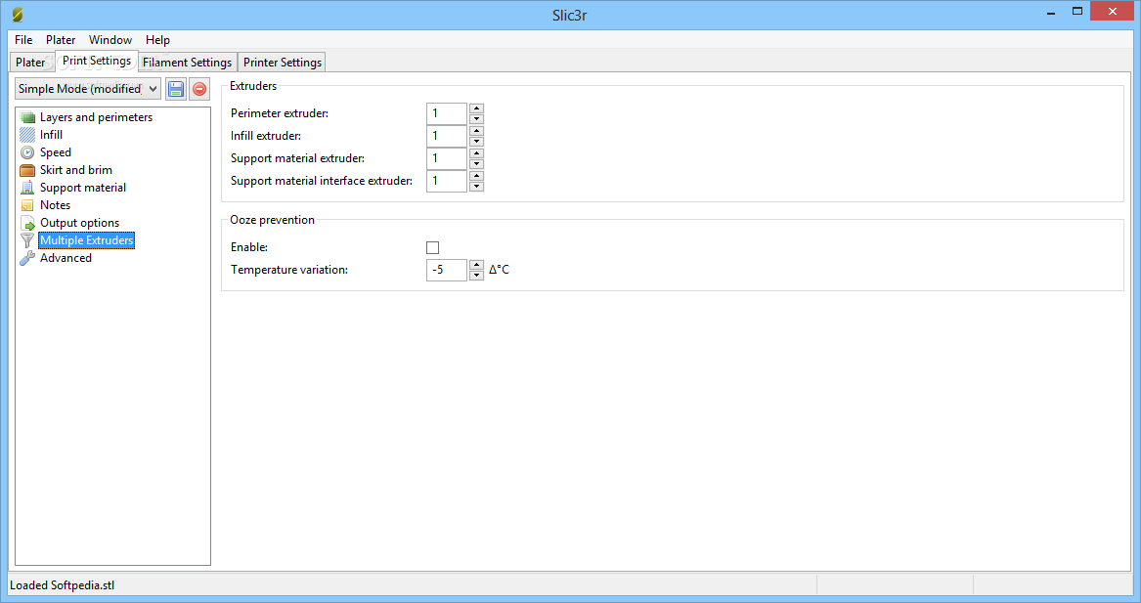Viewport: 1141px width, 603px height.
Task: Open the File menu
Action: click(23, 40)
